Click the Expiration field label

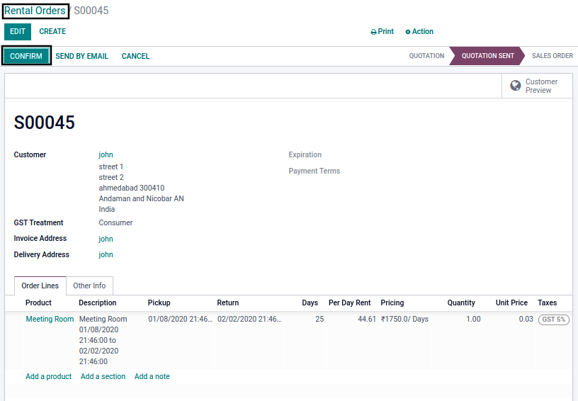pyautogui.click(x=305, y=154)
